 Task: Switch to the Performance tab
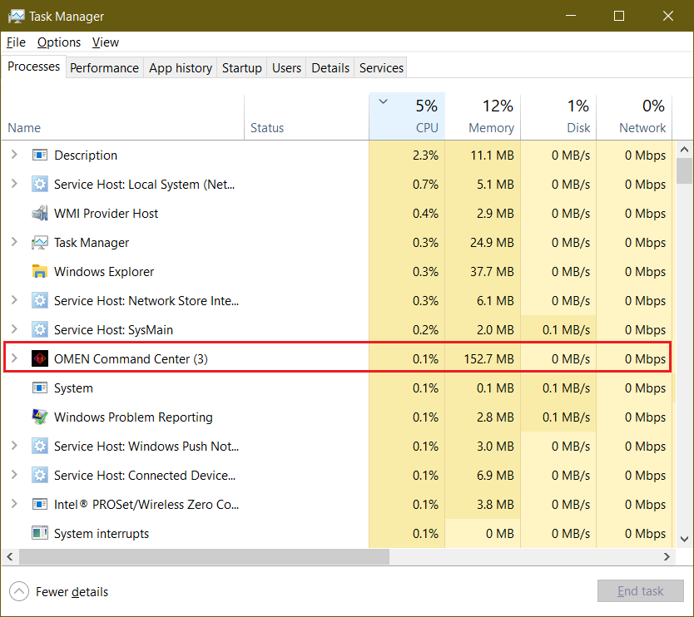pyautogui.click(x=104, y=67)
